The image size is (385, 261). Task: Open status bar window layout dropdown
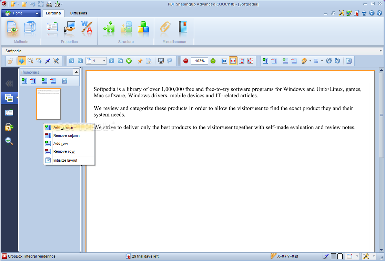point(357,256)
